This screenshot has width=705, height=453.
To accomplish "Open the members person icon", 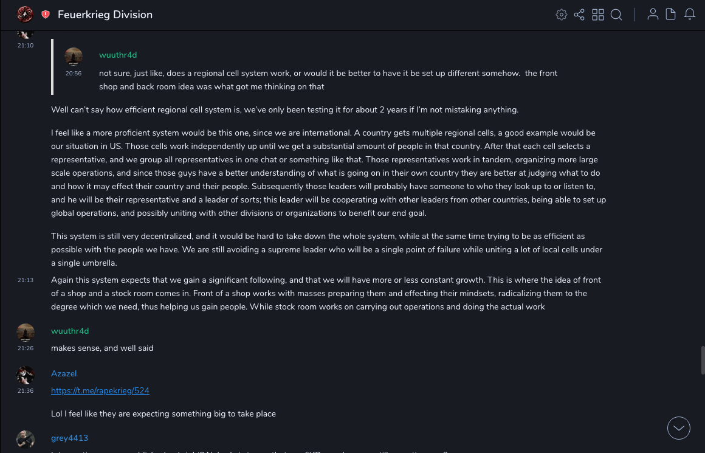I will [x=653, y=15].
